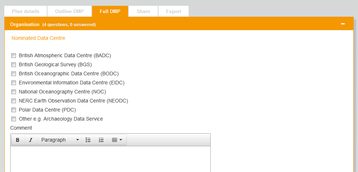Insert a bulleted list
Image resolution: width=358 pixels, height=172 pixels.
click(x=88, y=140)
